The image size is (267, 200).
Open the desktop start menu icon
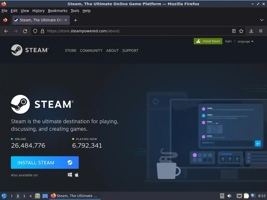coord(4,196)
